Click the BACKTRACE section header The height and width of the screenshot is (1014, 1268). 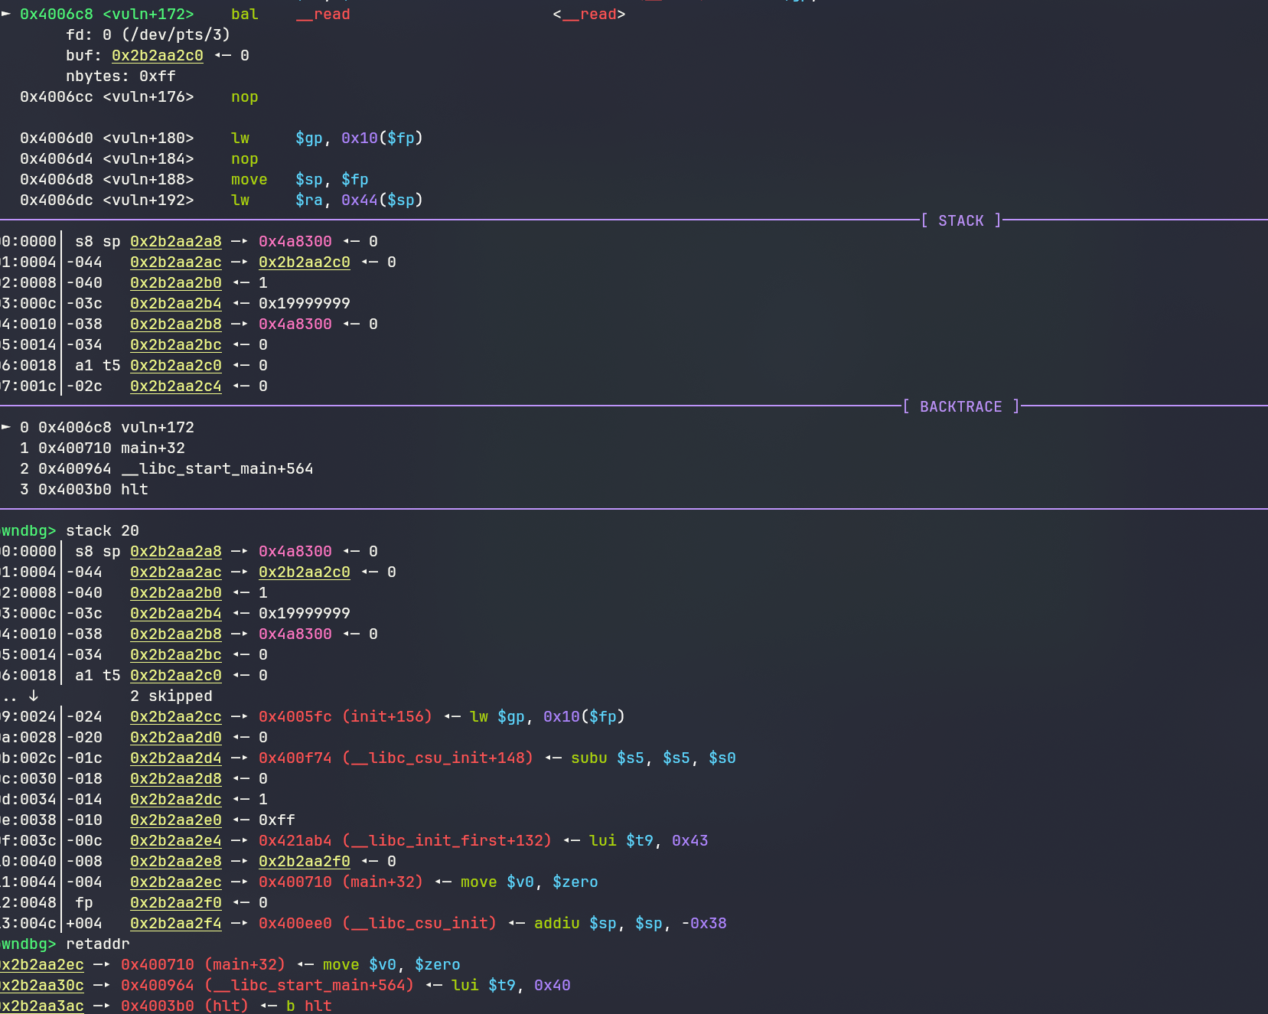coord(961,406)
